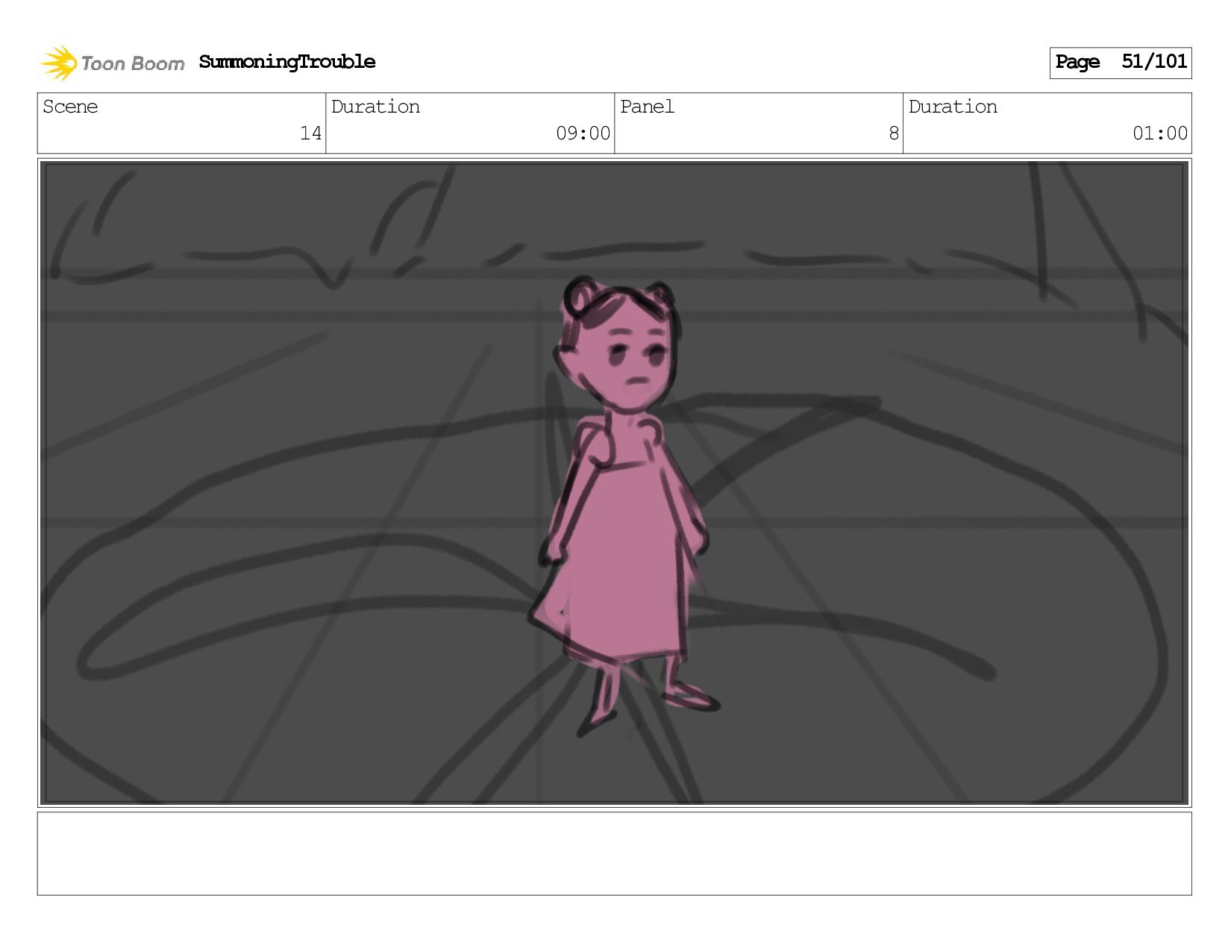Select the SummoningTrouble project title

(287, 62)
